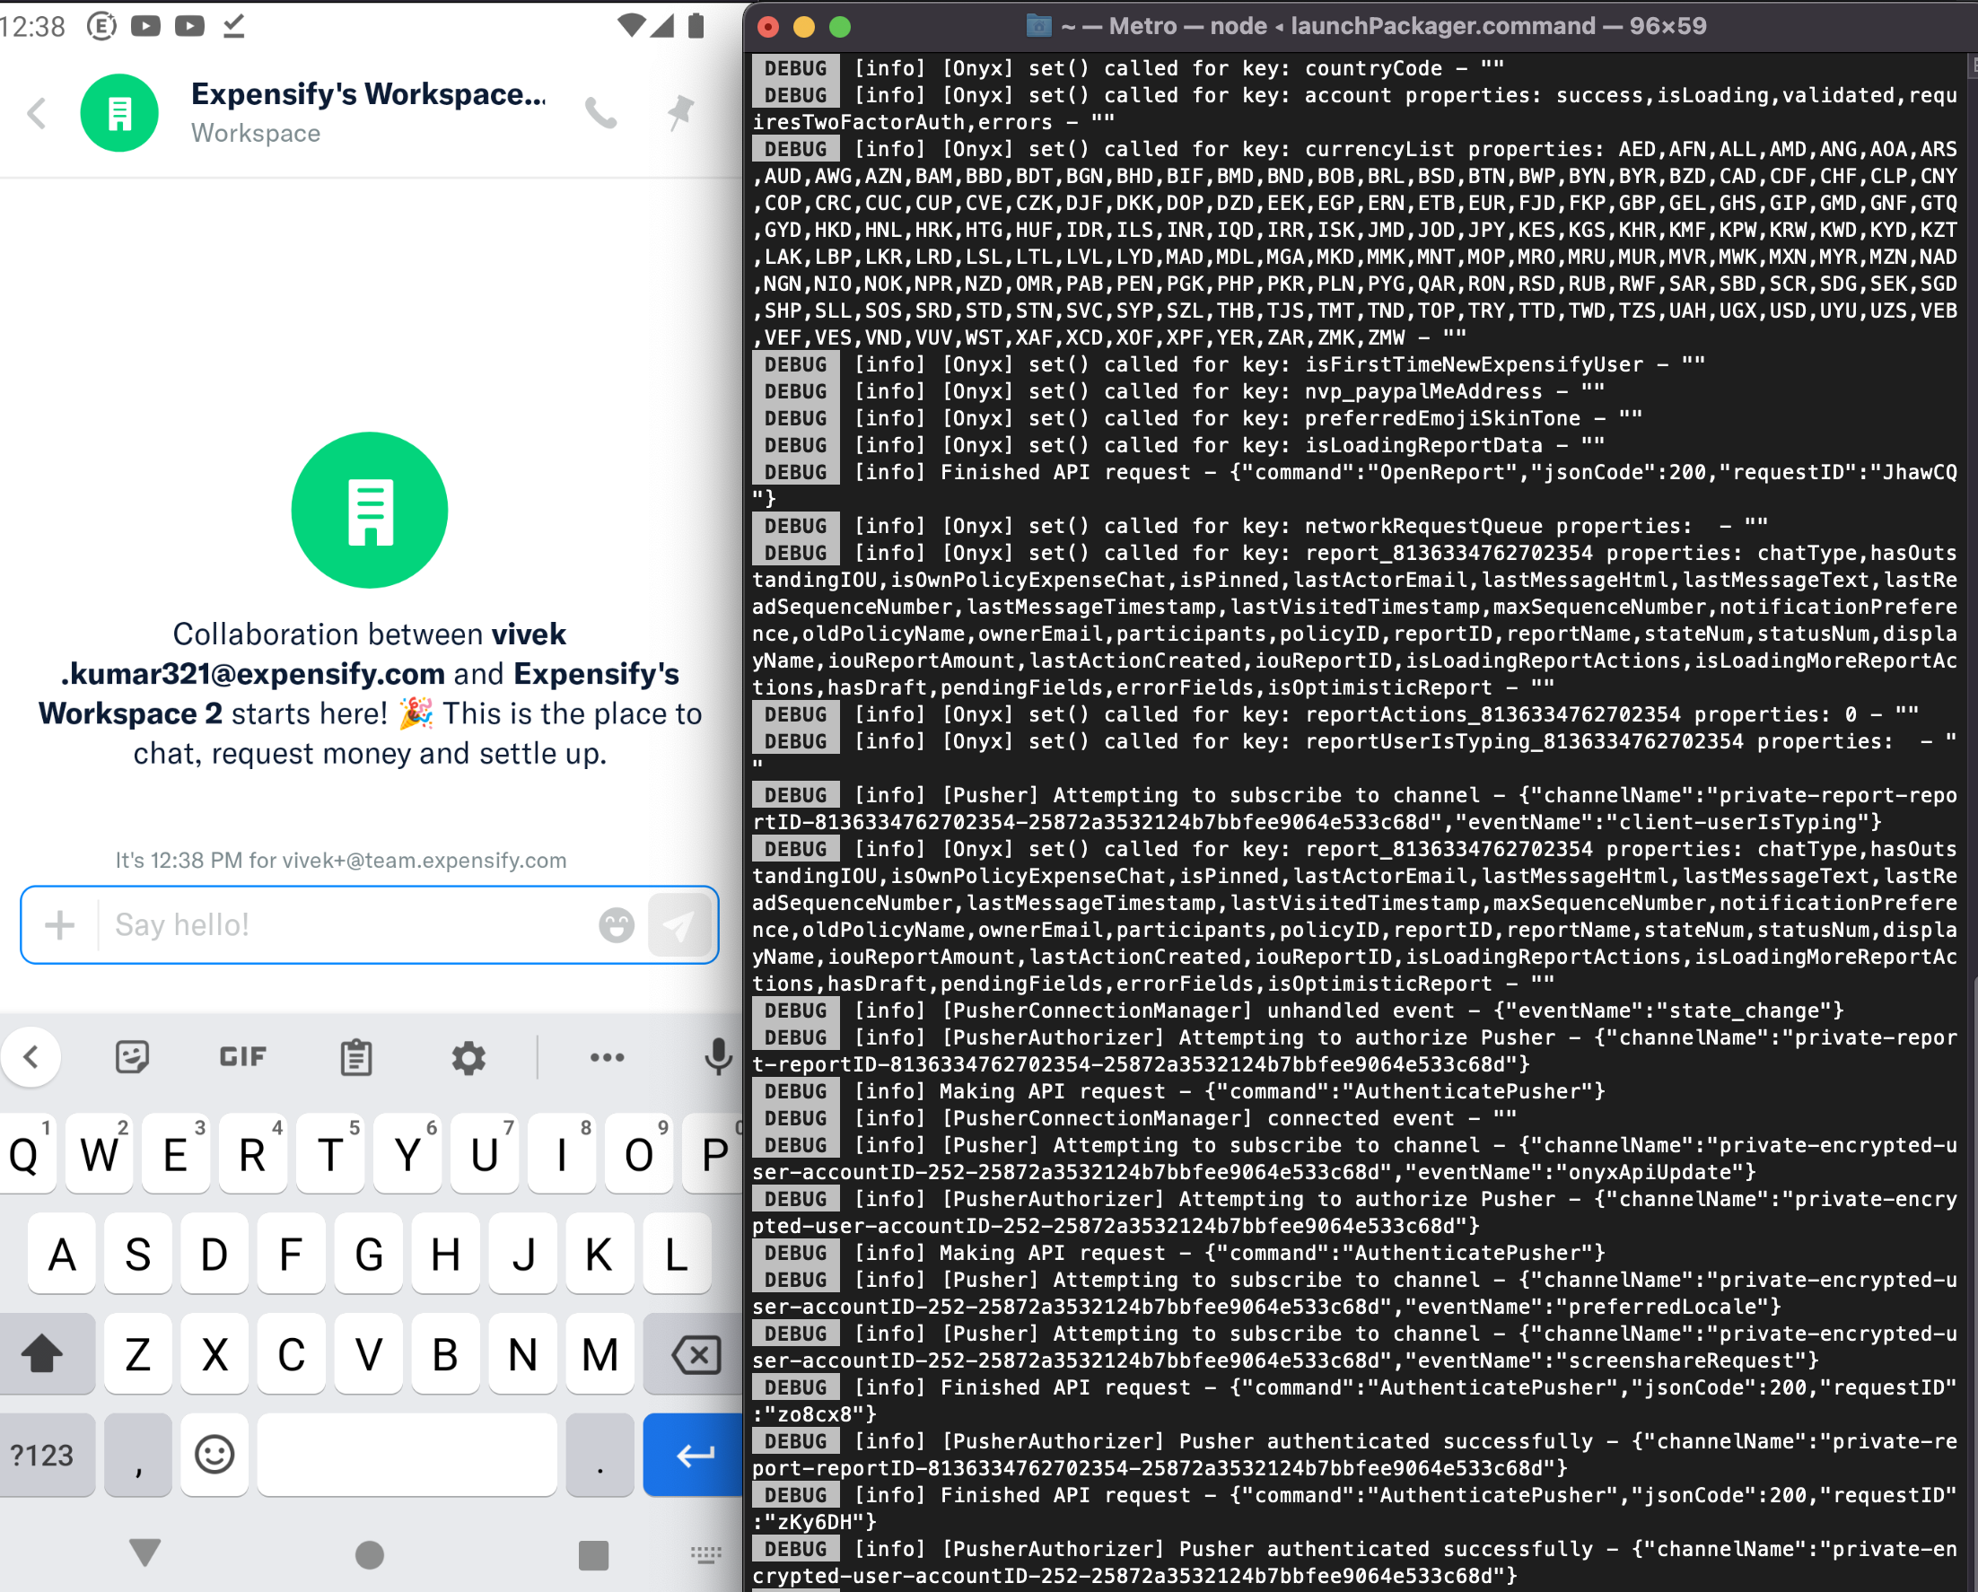The image size is (1978, 1592).
Task: Tap the back arrow in chat header
Action: point(37,114)
